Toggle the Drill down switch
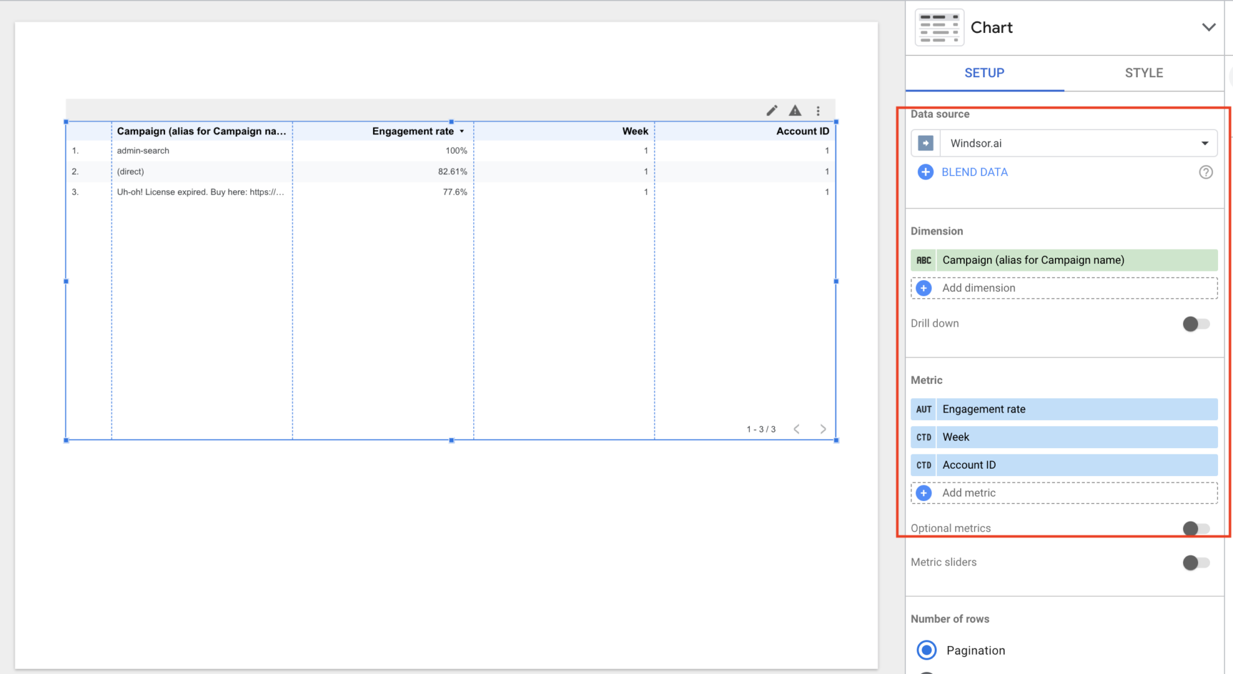The width and height of the screenshot is (1233, 674). point(1196,324)
